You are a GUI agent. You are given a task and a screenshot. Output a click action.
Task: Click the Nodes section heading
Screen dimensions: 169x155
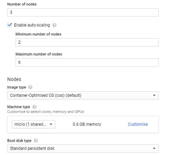[14, 79]
